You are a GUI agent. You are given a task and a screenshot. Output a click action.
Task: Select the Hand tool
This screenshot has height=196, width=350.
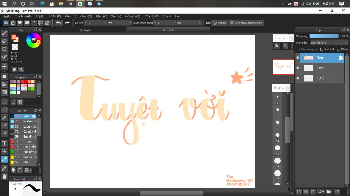point(4,177)
